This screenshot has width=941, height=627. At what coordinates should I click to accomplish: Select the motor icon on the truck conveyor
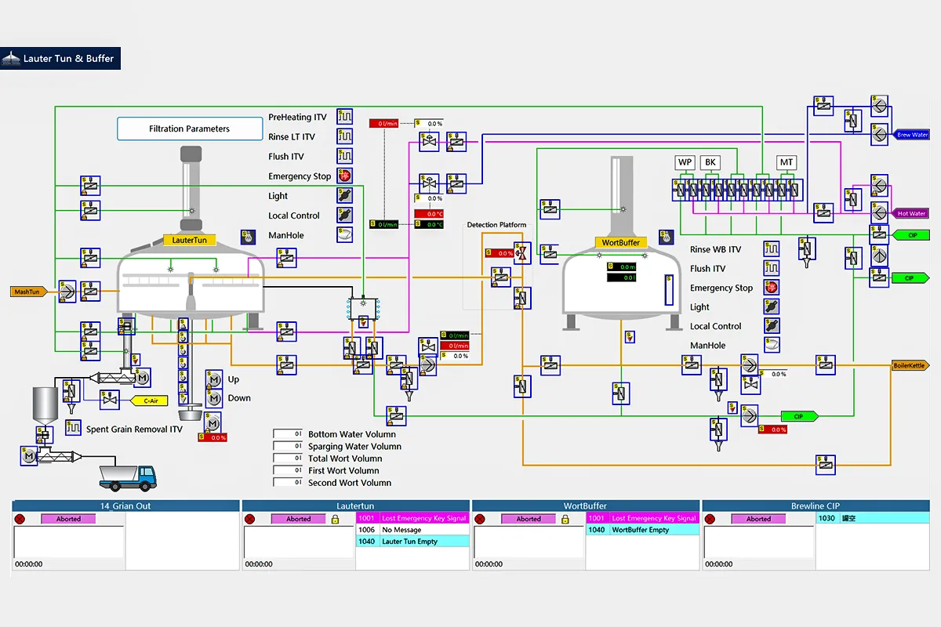click(29, 456)
